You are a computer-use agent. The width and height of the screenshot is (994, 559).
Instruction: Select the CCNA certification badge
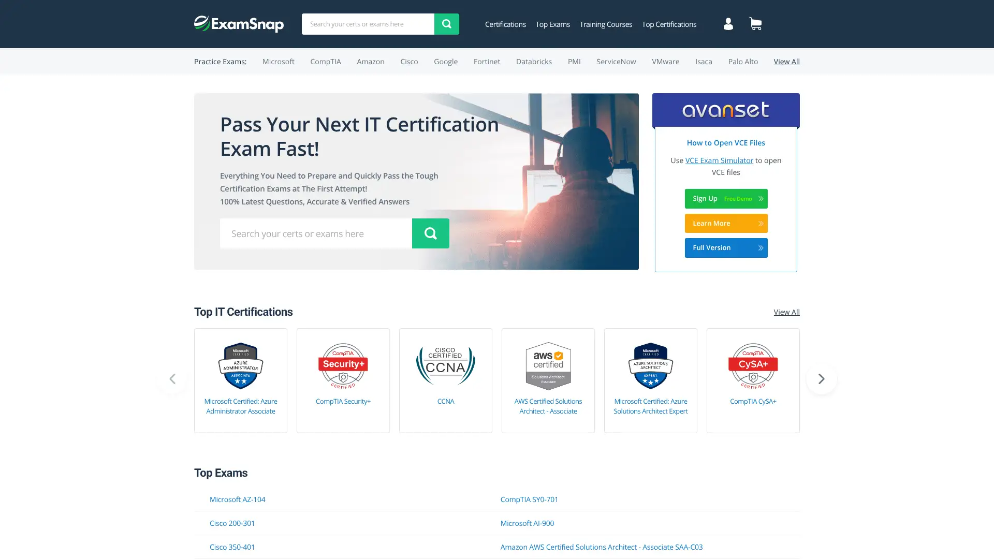pos(445,366)
